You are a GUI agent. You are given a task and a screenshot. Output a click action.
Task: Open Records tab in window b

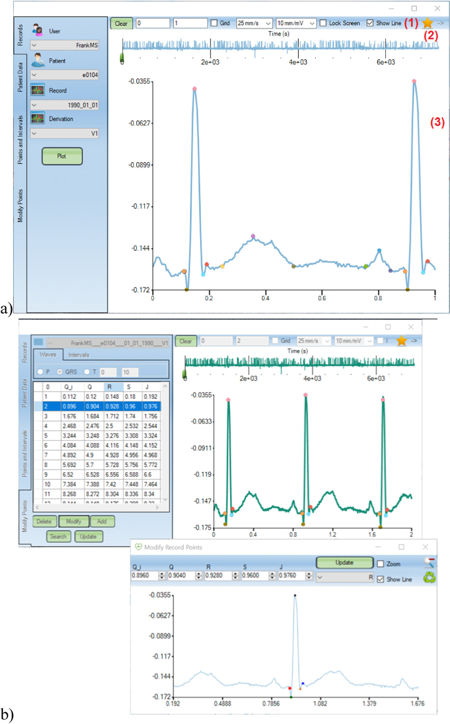point(25,352)
